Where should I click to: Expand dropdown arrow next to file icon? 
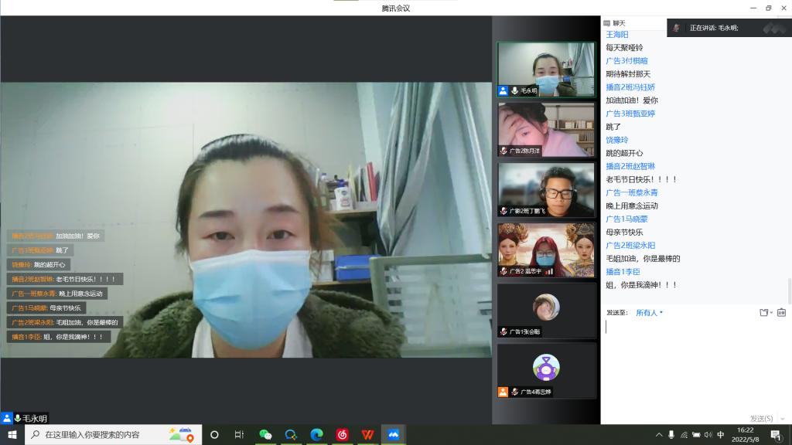tap(771, 313)
